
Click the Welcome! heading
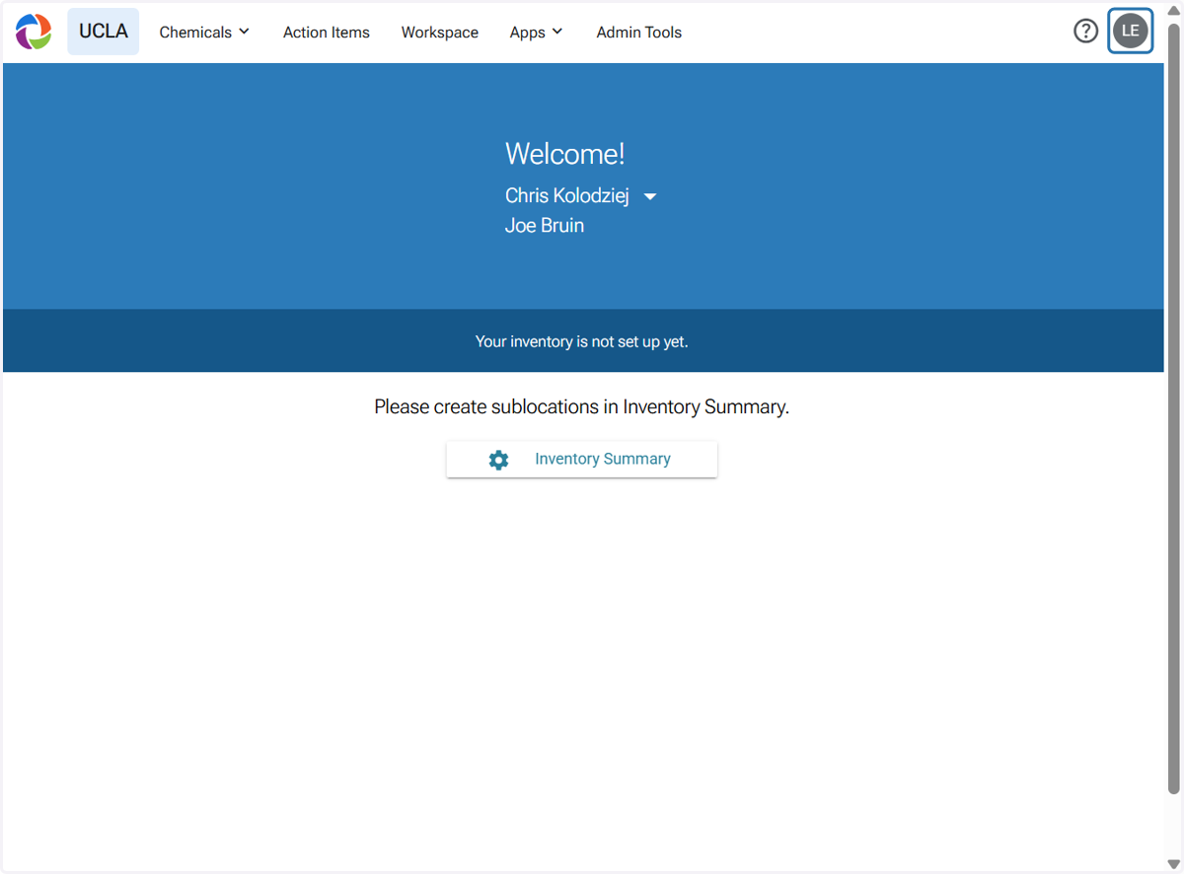click(565, 154)
